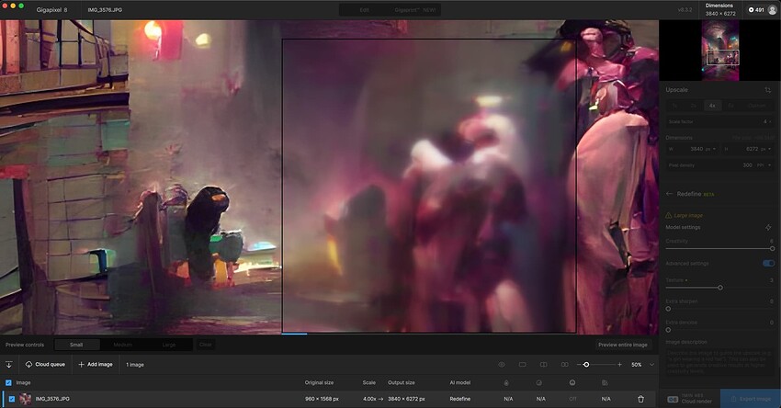Click the crop icon beside Upscale
Viewport: 781px width, 408px height.
(x=767, y=90)
